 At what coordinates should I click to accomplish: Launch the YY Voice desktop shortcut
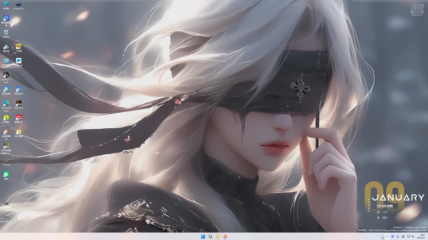pyautogui.click(x=19, y=47)
